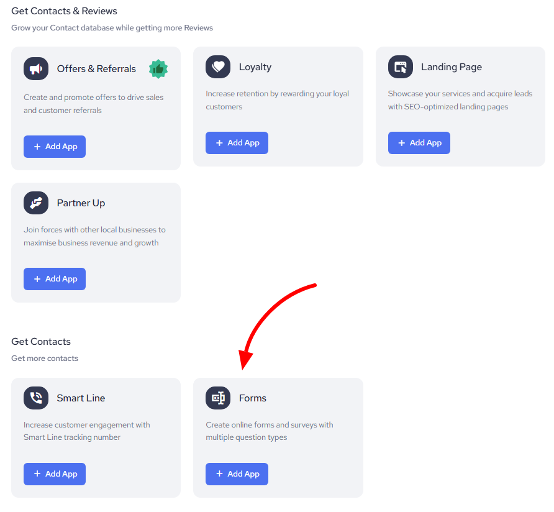Select the Smart Line card title
554x512 pixels.
pyautogui.click(x=81, y=398)
